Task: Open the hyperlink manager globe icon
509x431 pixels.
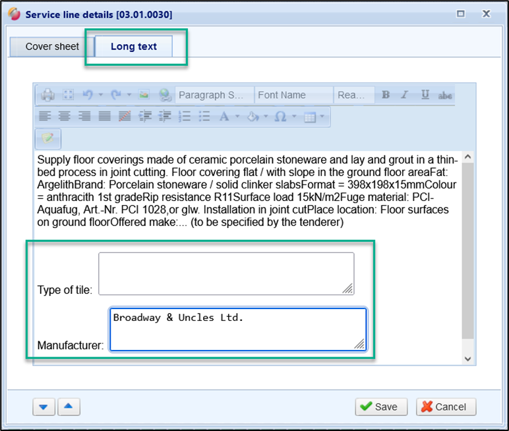Action: tap(164, 95)
